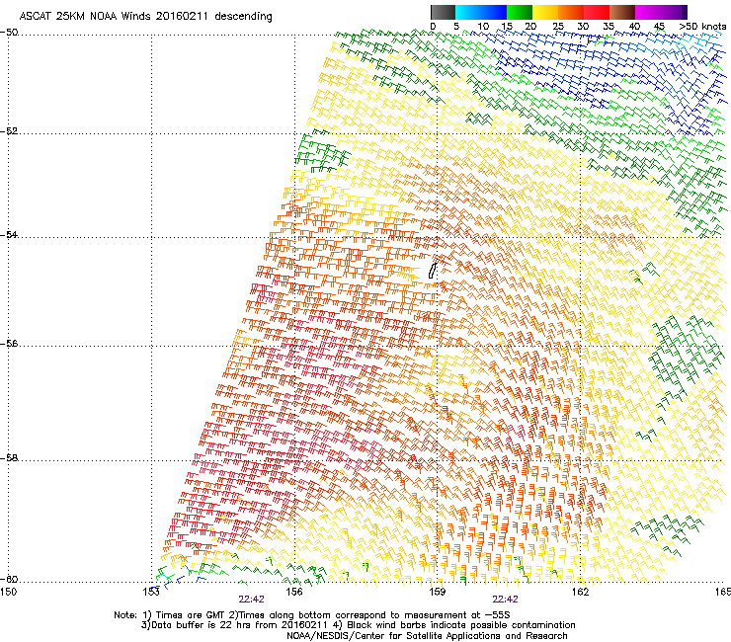Click the red 30-35 knots legend swatch
This screenshot has width=731, height=642.
pos(597,12)
